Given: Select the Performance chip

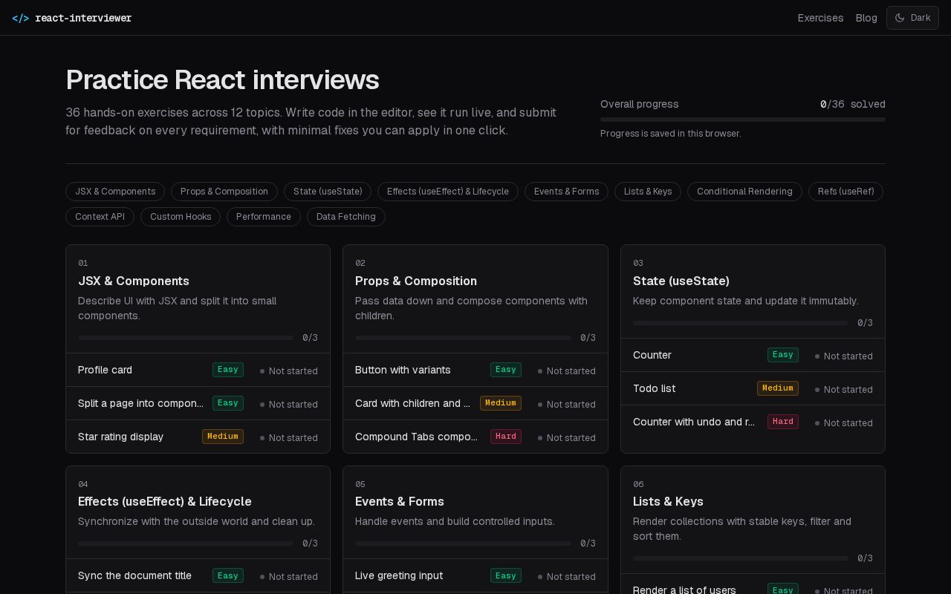Looking at the screenshot, I should click(x=264, y=217).
